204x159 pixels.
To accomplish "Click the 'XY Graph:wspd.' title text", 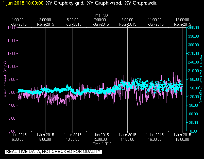I will pos(105,3).
